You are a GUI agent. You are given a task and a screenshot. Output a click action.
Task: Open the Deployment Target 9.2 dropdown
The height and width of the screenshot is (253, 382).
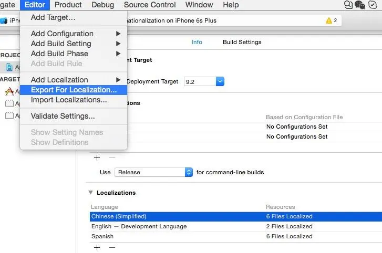pyautogui.click(x=220, y=81)
